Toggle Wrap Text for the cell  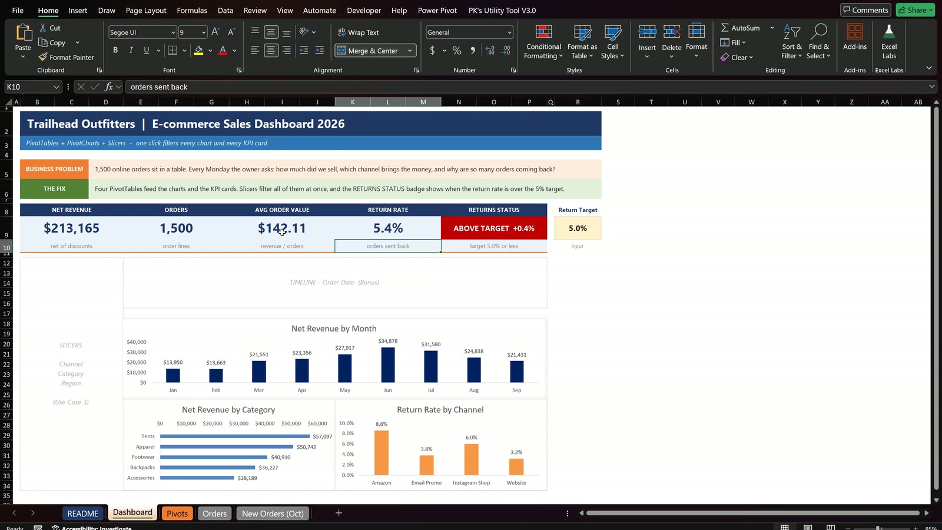pos(359,32)
